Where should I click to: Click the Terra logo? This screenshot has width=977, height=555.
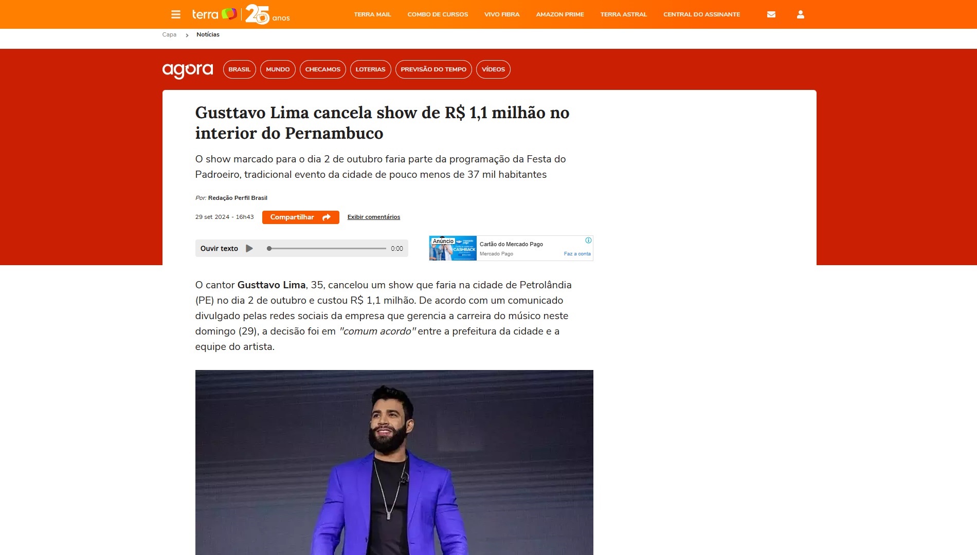(x=214, y=14)
